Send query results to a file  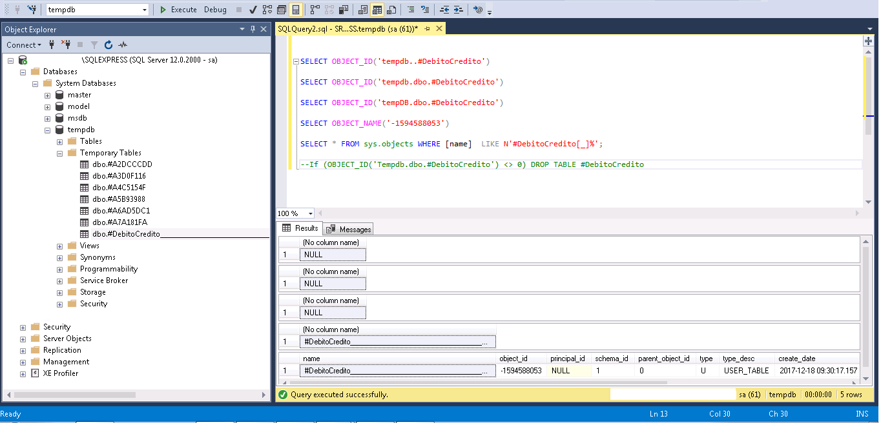(x=389, y=9)
